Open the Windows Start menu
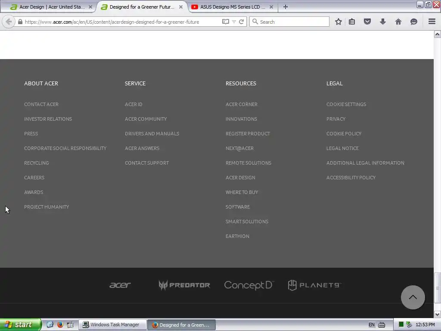The height and width of the screenshot is (331, 441). tap(20, 325)
